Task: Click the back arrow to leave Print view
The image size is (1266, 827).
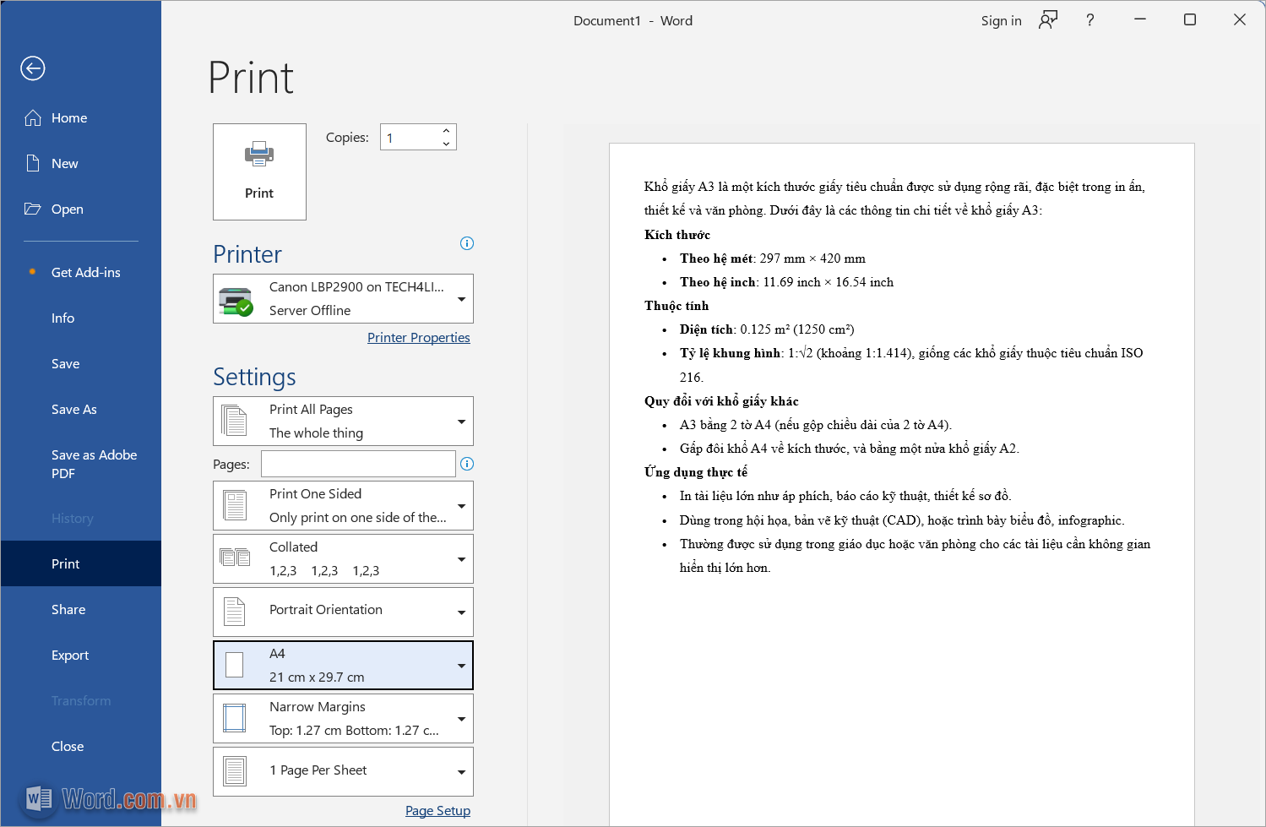Action: tap(32, 68)
